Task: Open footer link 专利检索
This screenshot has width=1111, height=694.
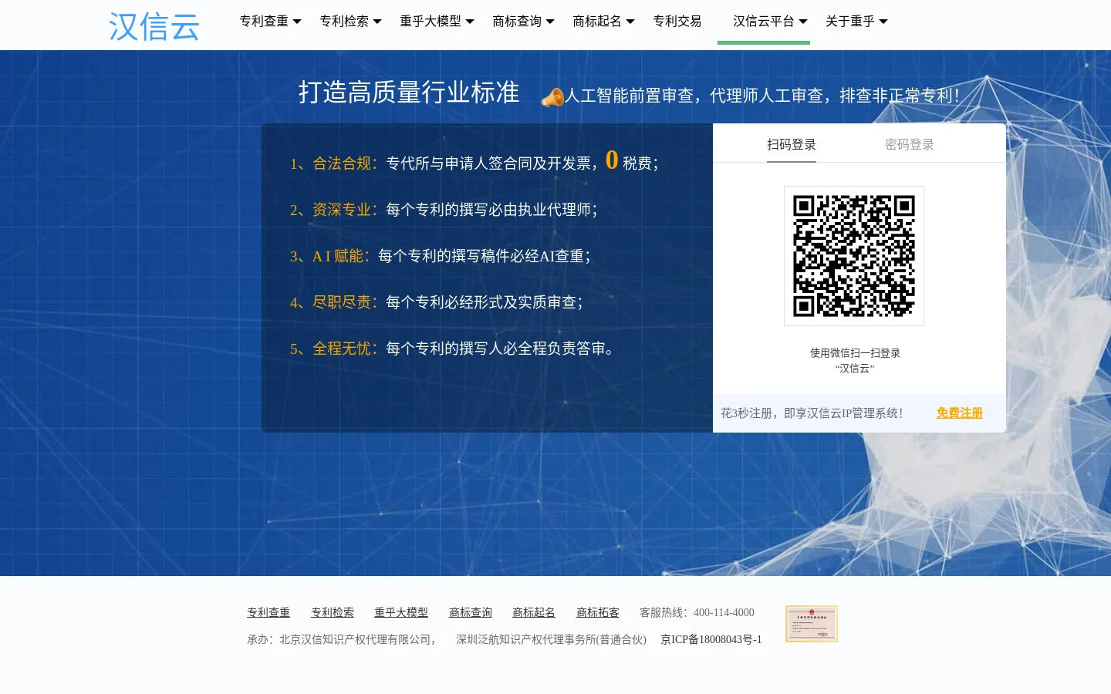Action: [x=333, y=612]
